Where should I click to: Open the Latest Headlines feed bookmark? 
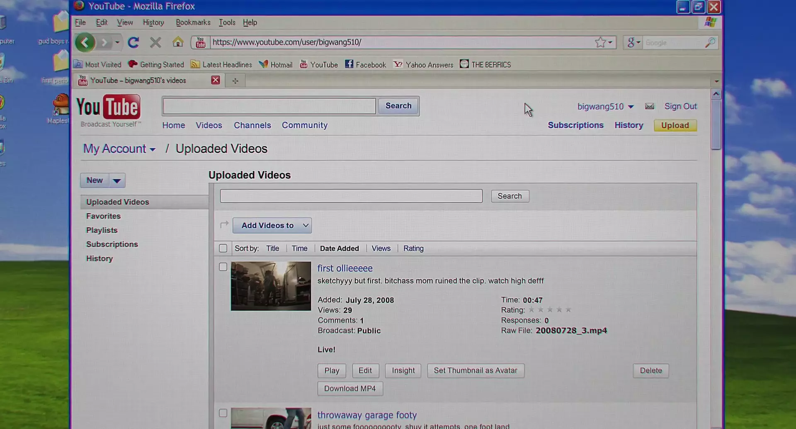[221, 64]
